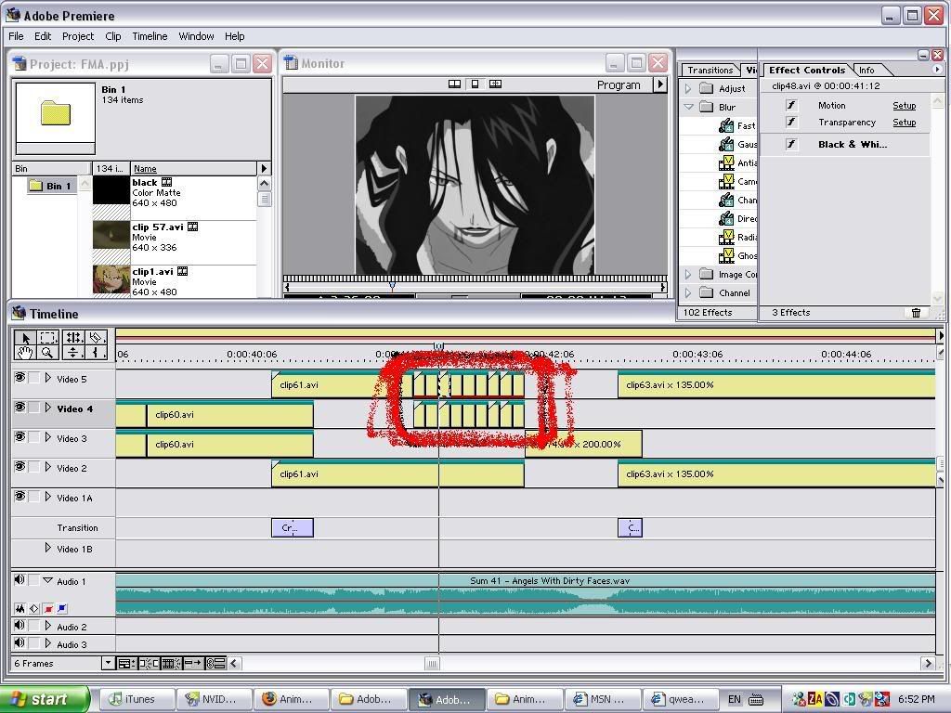Disable the Motion effect toggle

[791, 106]
